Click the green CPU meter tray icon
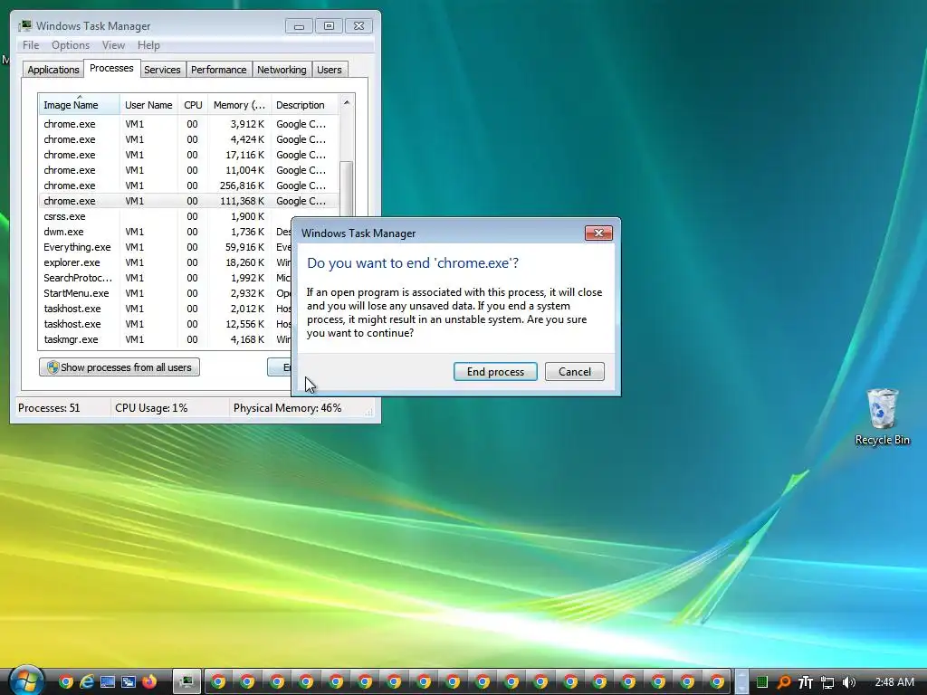This screenshot has width=927, height=695. coord(762,682)
